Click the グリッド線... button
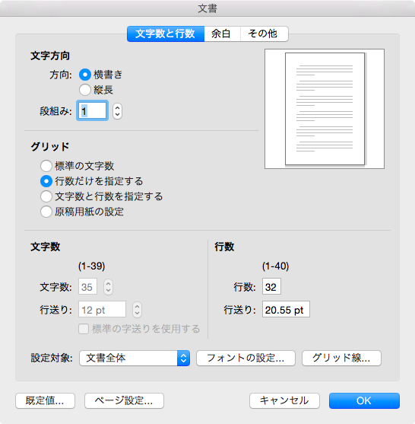Viewport: 415px width, 424px height. 341,358
